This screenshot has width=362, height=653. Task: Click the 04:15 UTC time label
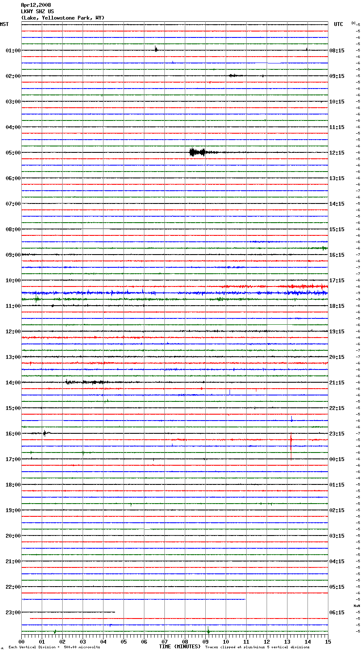point(337,561)
